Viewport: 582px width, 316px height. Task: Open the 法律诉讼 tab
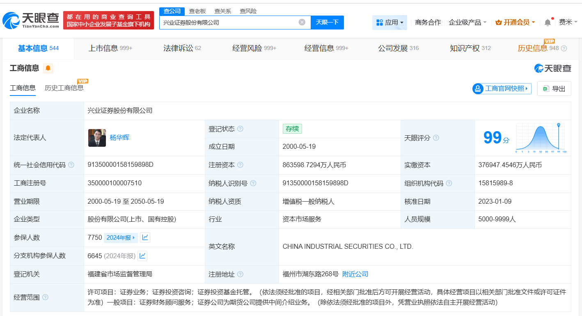pos(177,48)
